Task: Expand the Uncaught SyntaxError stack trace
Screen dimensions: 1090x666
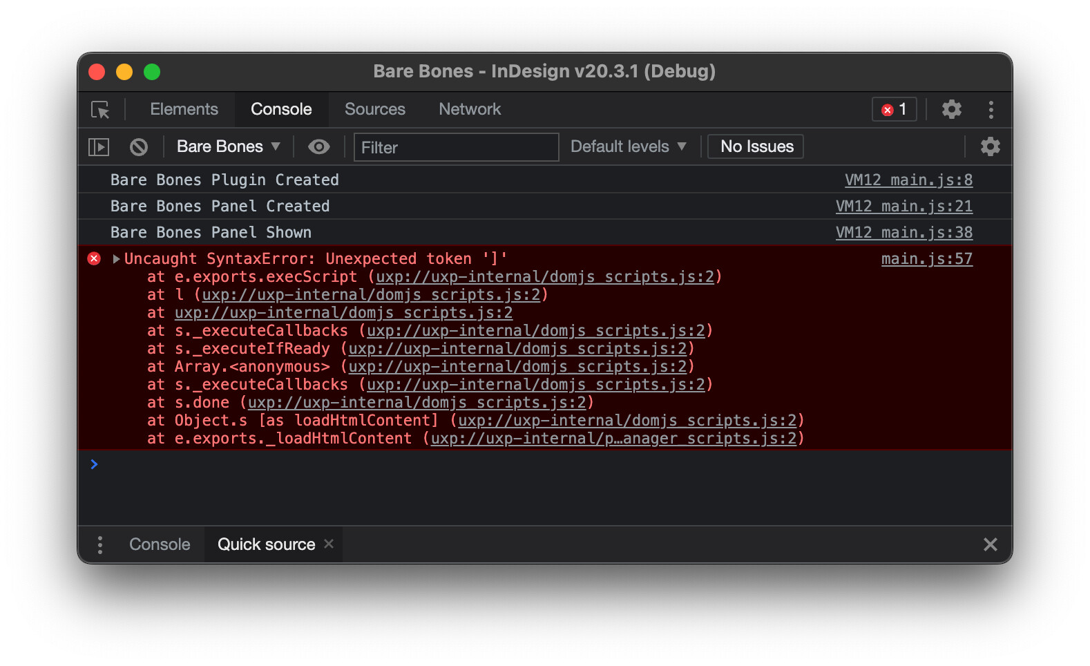Action: click(x=116, y=258)
